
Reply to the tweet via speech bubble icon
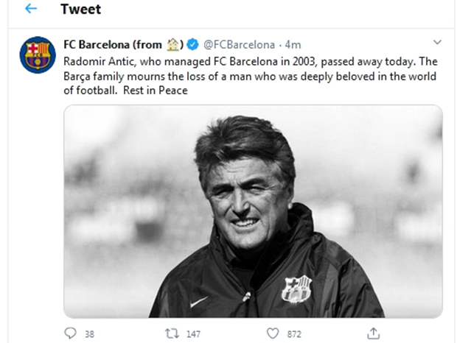tap(70, 333)
